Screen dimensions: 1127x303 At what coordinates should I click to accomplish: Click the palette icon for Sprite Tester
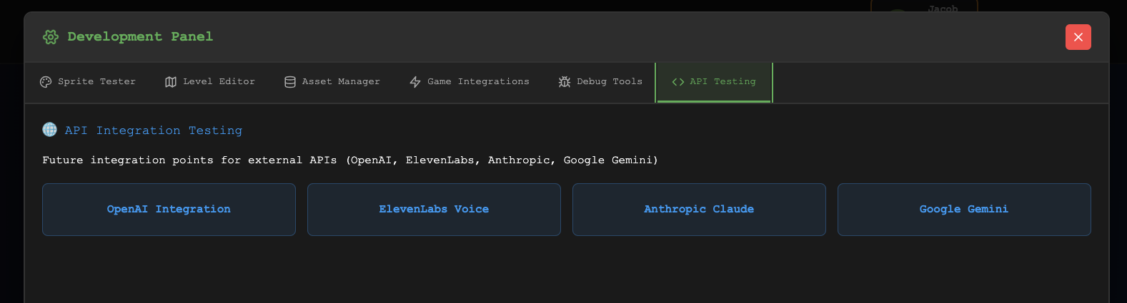(46, 82)
